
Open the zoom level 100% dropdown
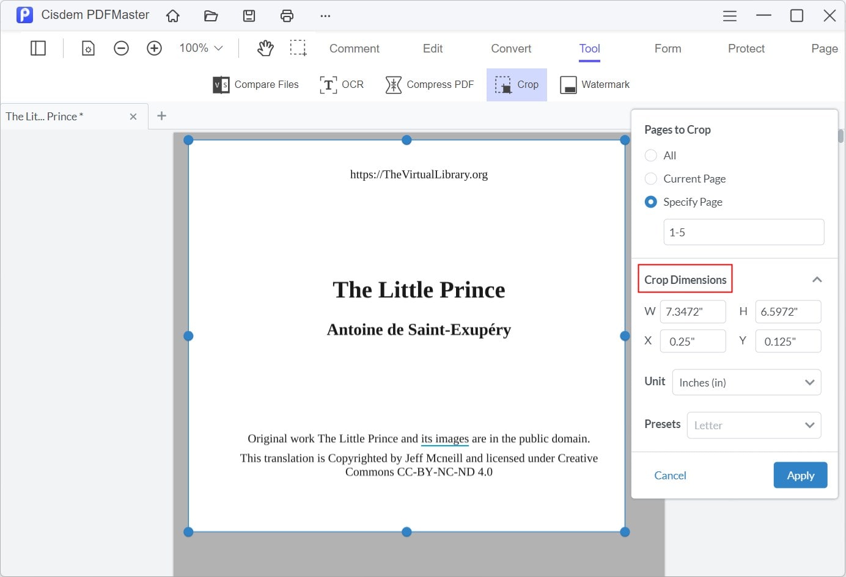pos(201,48)
